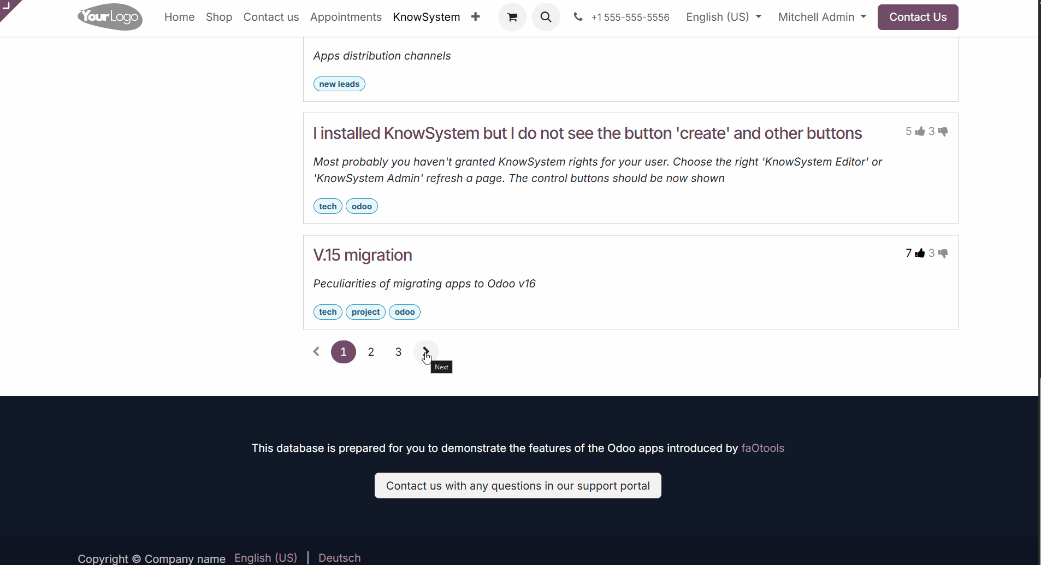Open the Appointments menu item

(x=346, y=17)
